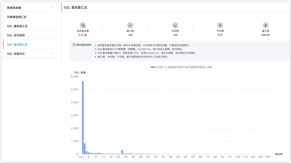
Task: Click the minimum value (最小值) icon
Action: point(130,25)
